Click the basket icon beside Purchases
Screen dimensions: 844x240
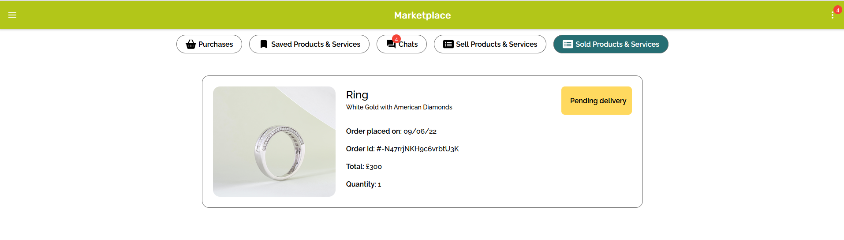[x=190, y=44]
